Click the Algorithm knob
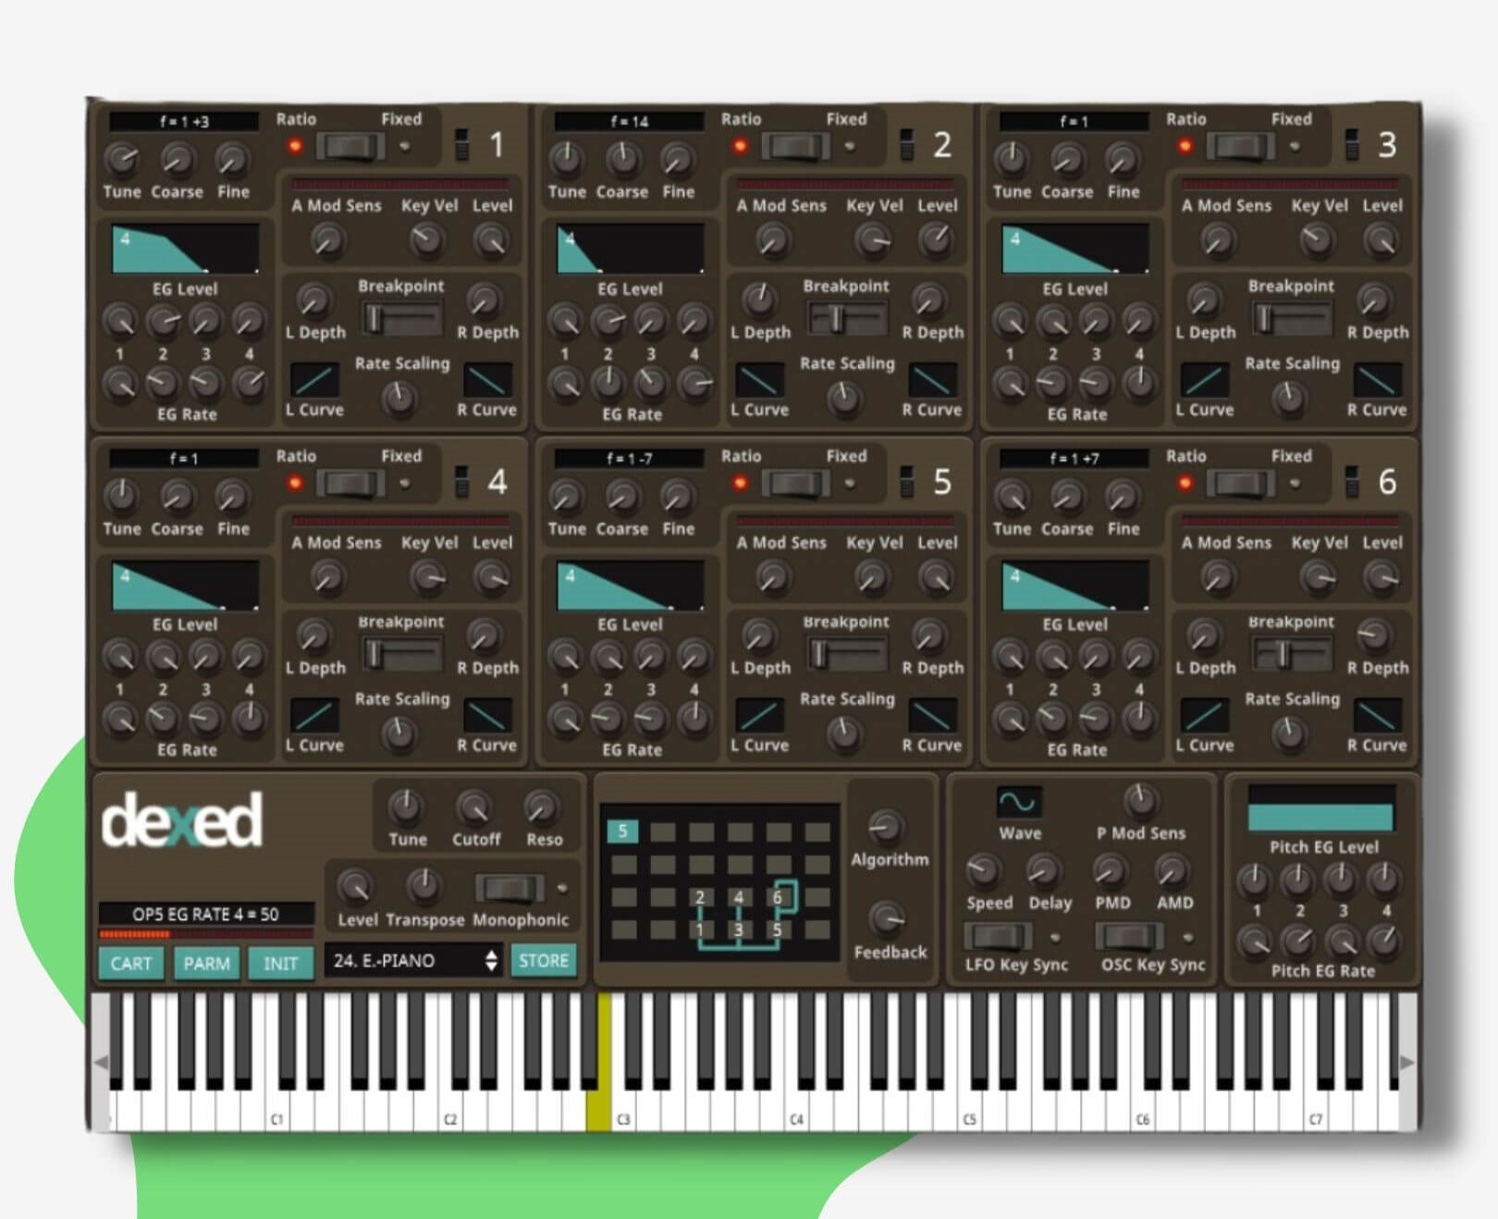This screenshot has height=1219, width=1498. coord(886,826)
